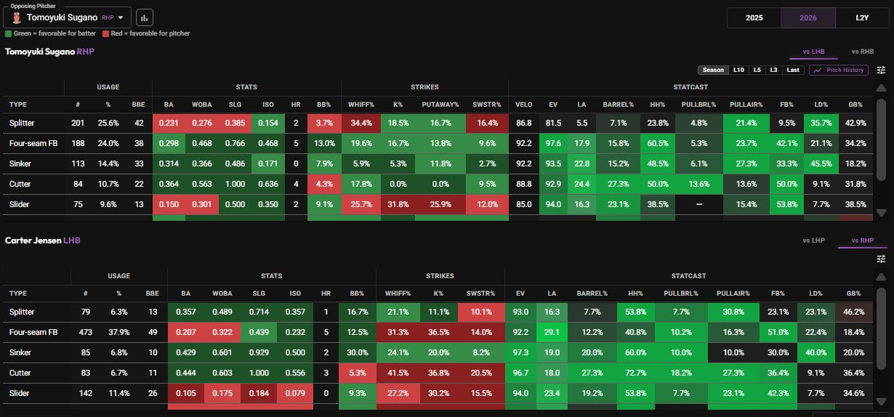Expand the Opposing Pitcher Tomoyuki Sugano dropdown
The height and width of the screenshot is (417, 894).
click(x=70, y=17)
